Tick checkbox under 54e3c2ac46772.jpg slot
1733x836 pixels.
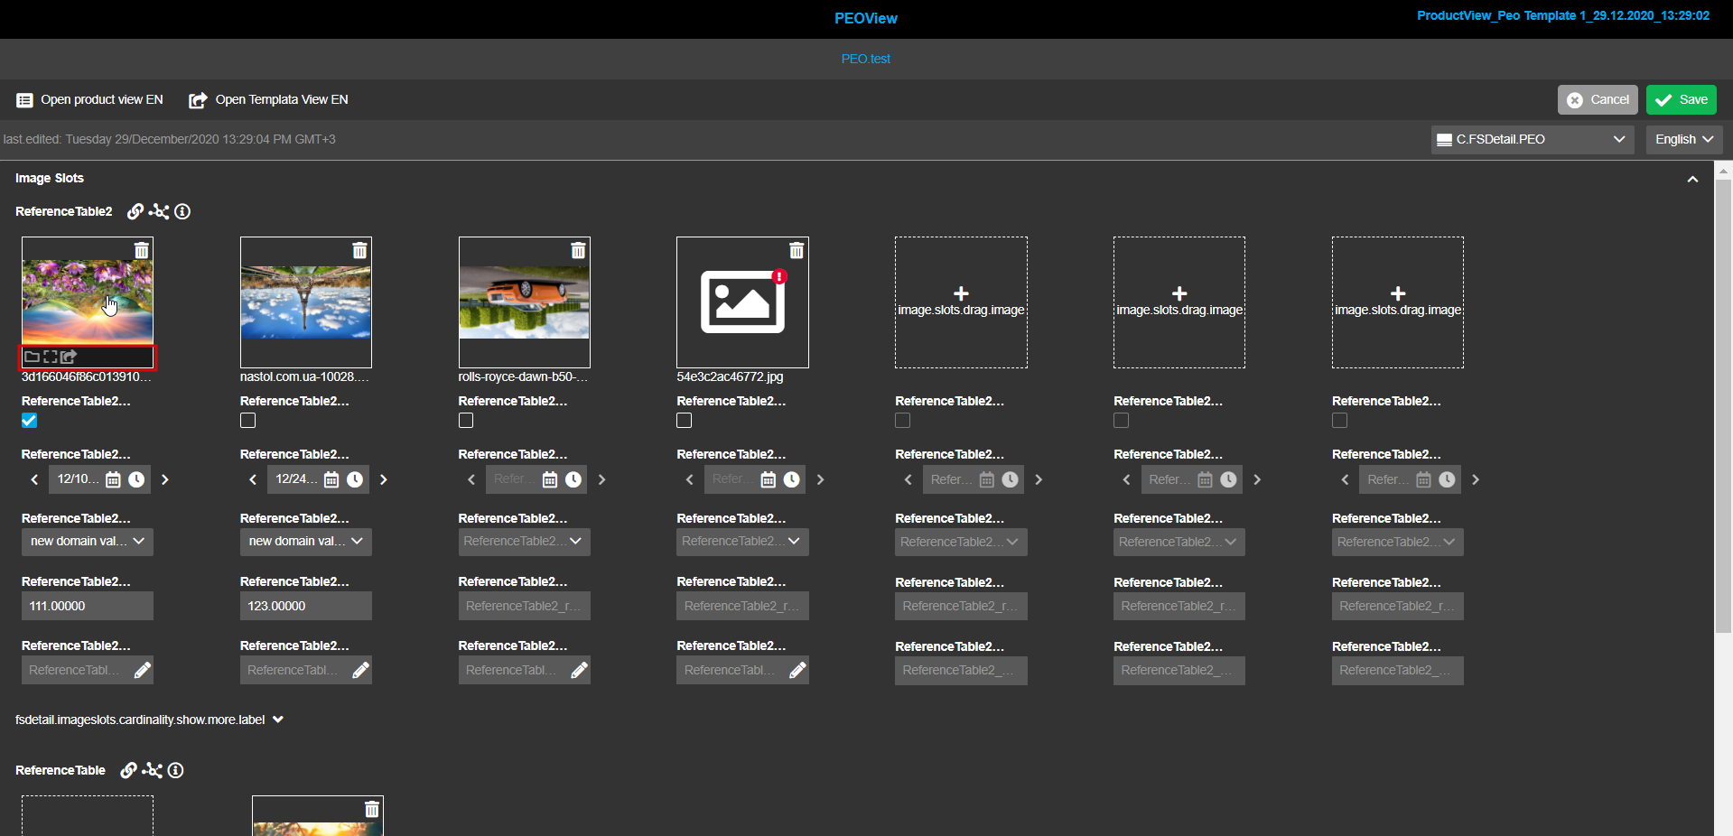tap(685, 421)
